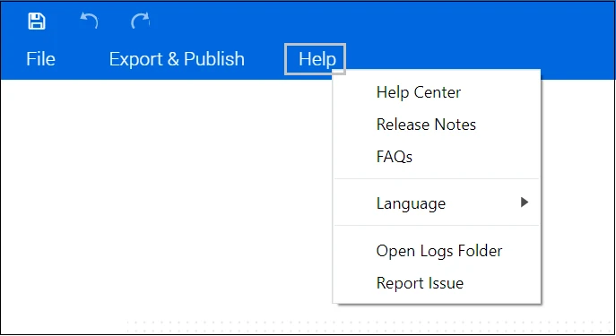Viewport: 616px width, 336px height.
Task: Redo the action with the curved arrow icon
Action: click(x=140, y=21)
